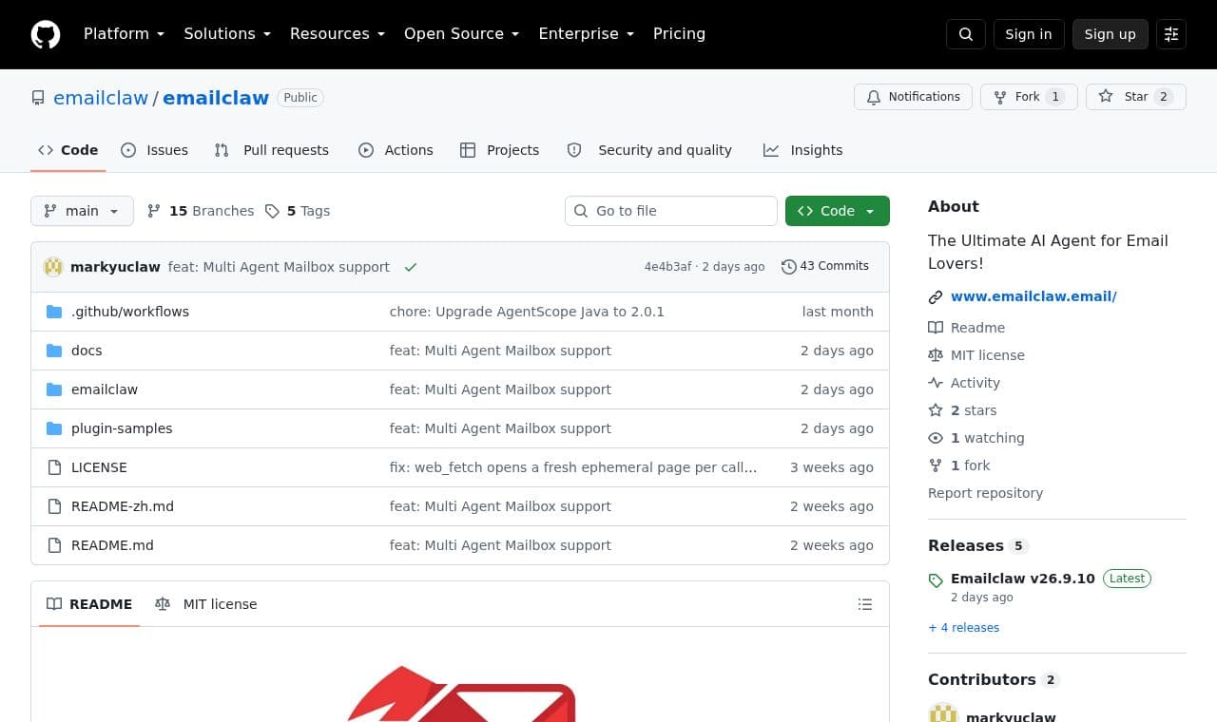Open the plugin-samples folder

(122, 428)
